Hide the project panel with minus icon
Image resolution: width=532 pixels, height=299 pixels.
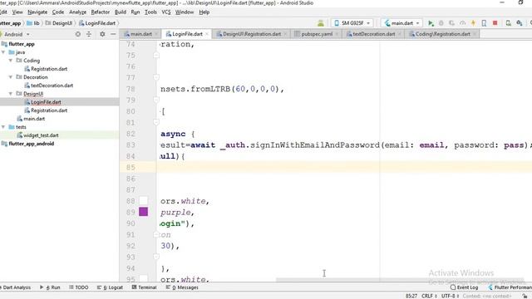[113, 34]
